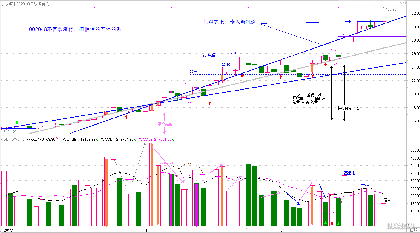Click the 22.94 price level label
The height and width of the screenshot is (233, 420).
194,72
